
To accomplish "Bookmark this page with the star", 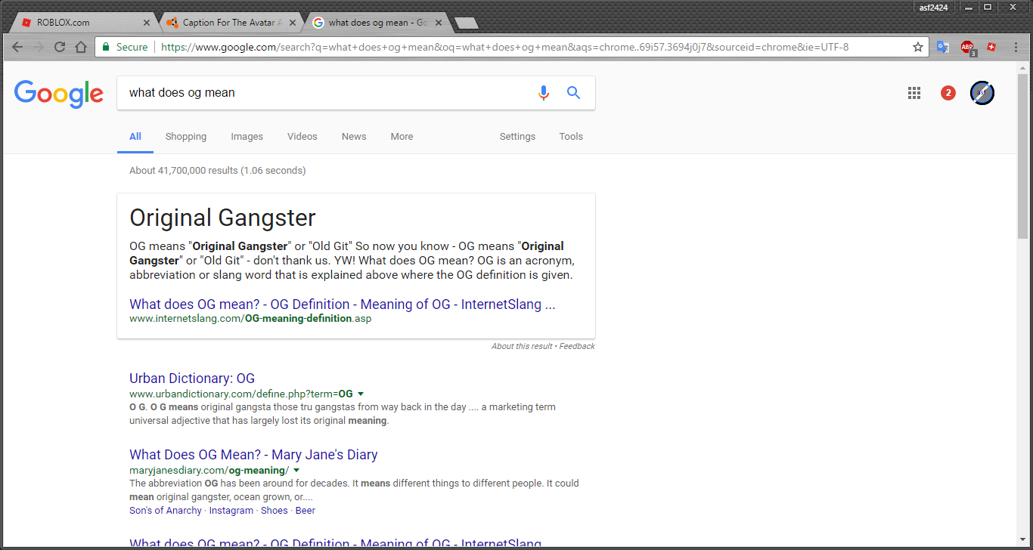I will pyautogui.click(x=918, y=47).
